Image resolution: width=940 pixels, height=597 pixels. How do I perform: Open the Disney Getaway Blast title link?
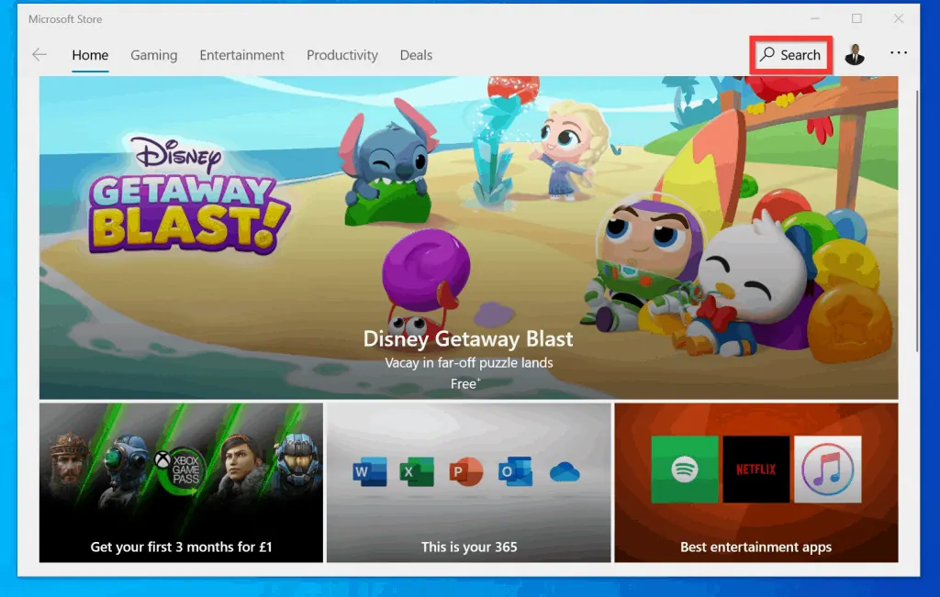pyautogui.click(x=468, y=338)
